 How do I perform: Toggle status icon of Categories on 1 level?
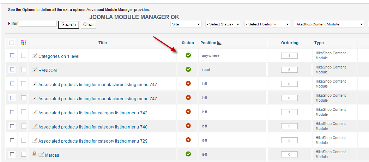pos(188,55)
